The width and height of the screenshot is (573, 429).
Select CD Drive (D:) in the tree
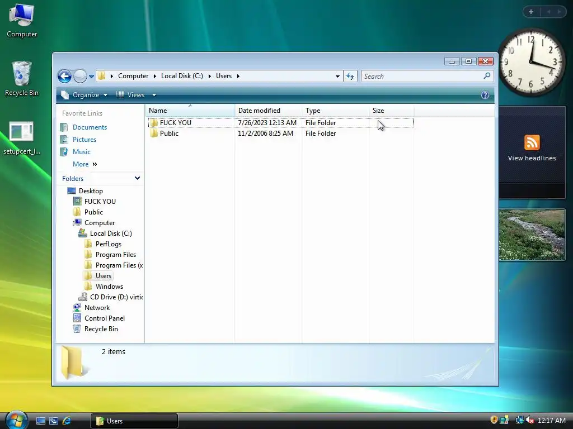(116, 297)
